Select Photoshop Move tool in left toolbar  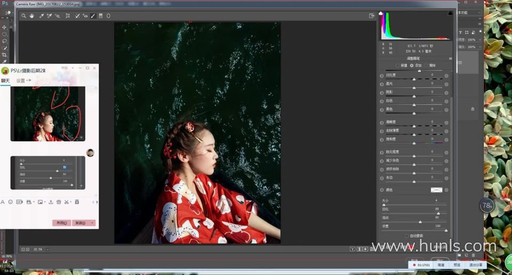(x=4, y=27)
